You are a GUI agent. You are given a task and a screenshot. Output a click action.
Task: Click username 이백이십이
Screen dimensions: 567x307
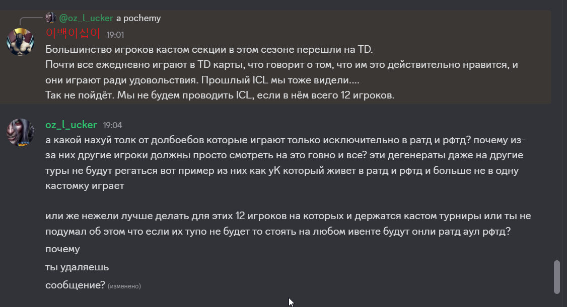(73, 33)
